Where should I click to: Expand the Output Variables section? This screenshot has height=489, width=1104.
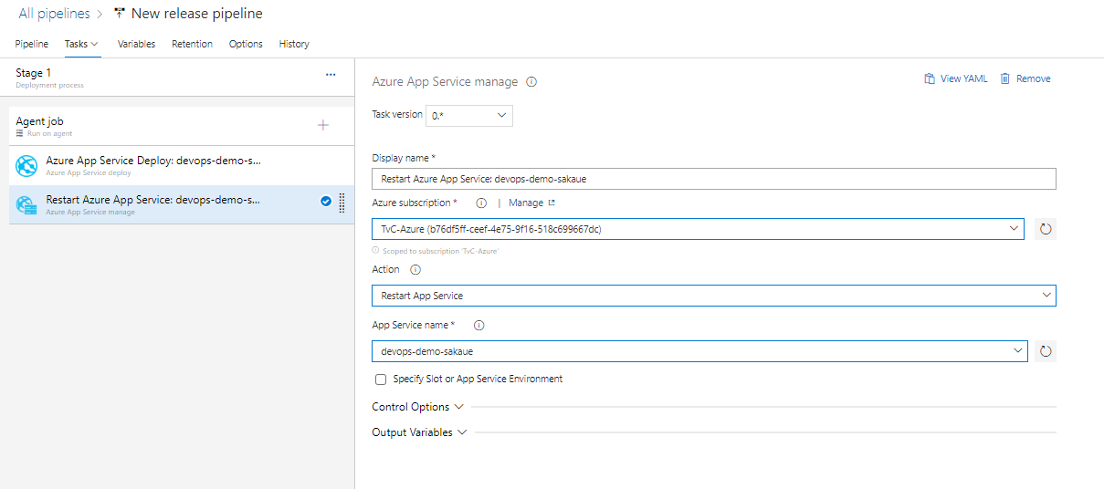tap(420, 432)
